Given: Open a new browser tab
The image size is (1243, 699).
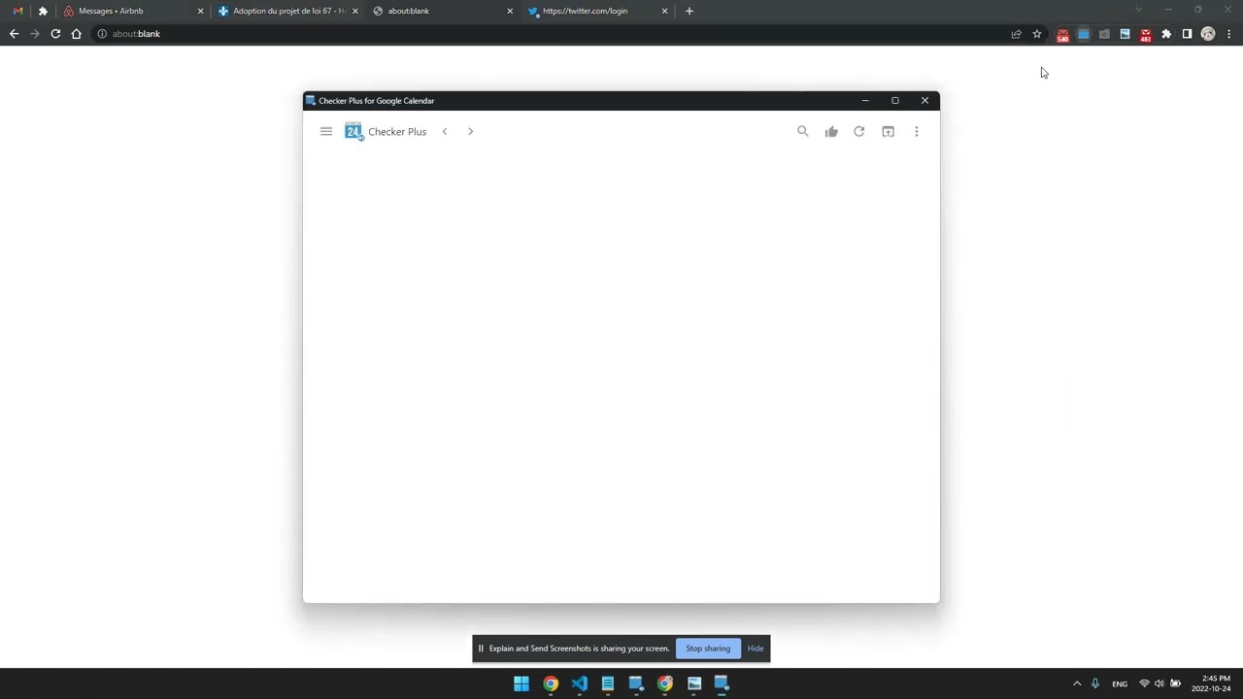Looking at the screenshot, I should click(689, 11).
